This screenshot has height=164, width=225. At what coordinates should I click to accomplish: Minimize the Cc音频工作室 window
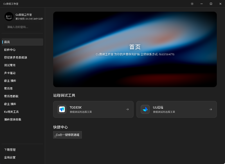pos(202,4)
